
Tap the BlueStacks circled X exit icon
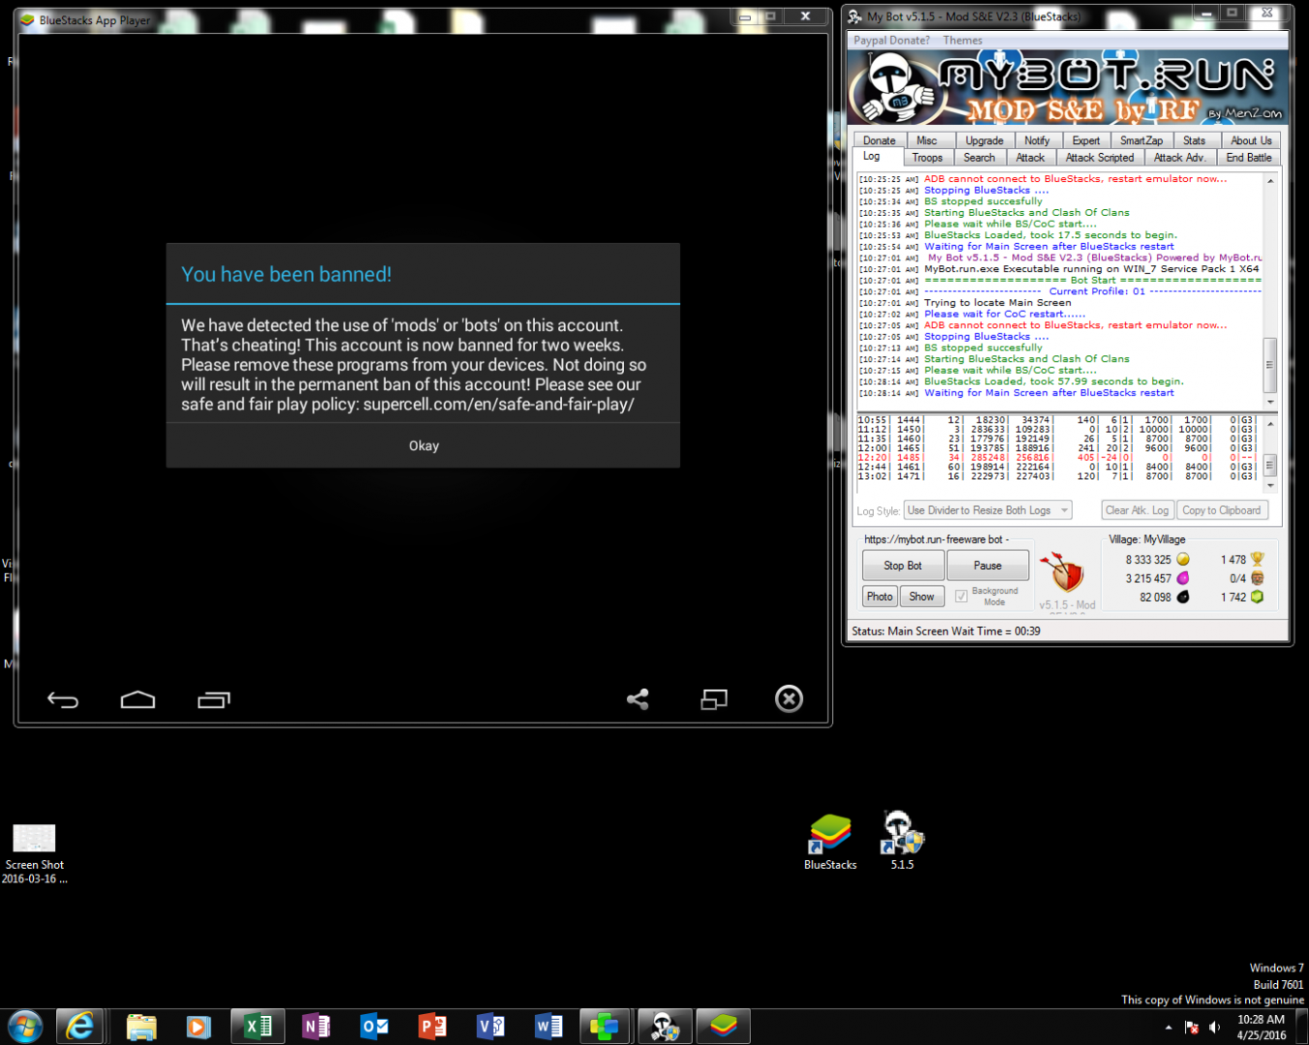tap(789, 699)
